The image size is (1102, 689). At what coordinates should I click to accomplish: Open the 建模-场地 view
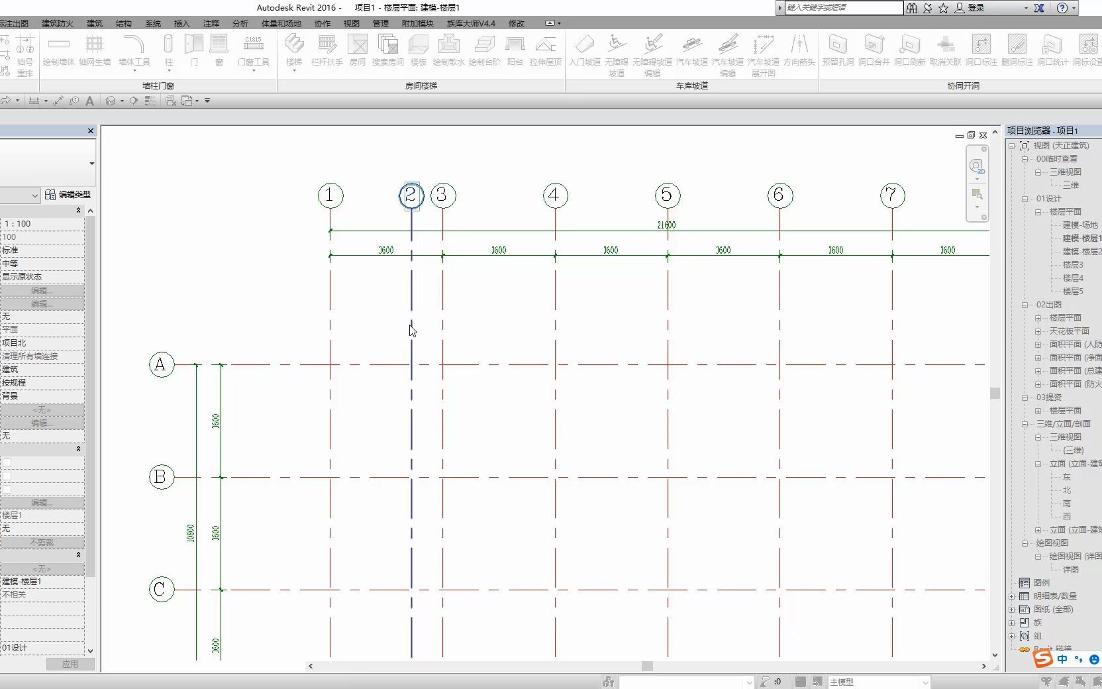pyautogui.click(x=1080, y=225)
